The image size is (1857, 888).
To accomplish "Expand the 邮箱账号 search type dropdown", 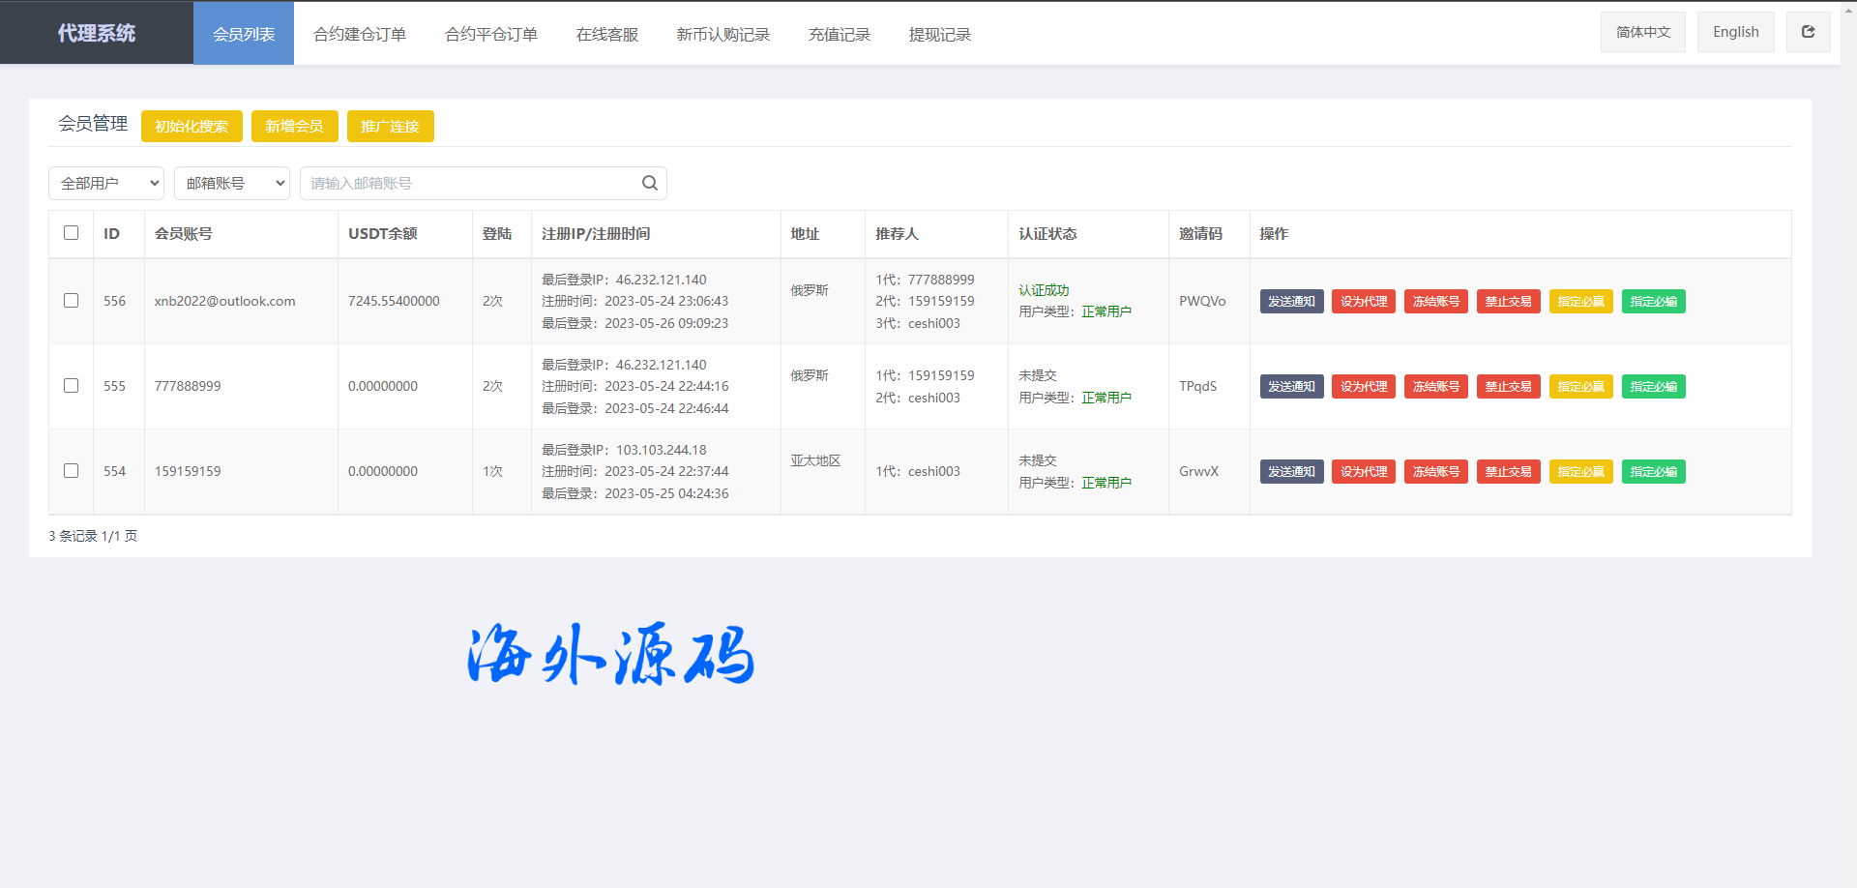I will click(x=232, y=183).
